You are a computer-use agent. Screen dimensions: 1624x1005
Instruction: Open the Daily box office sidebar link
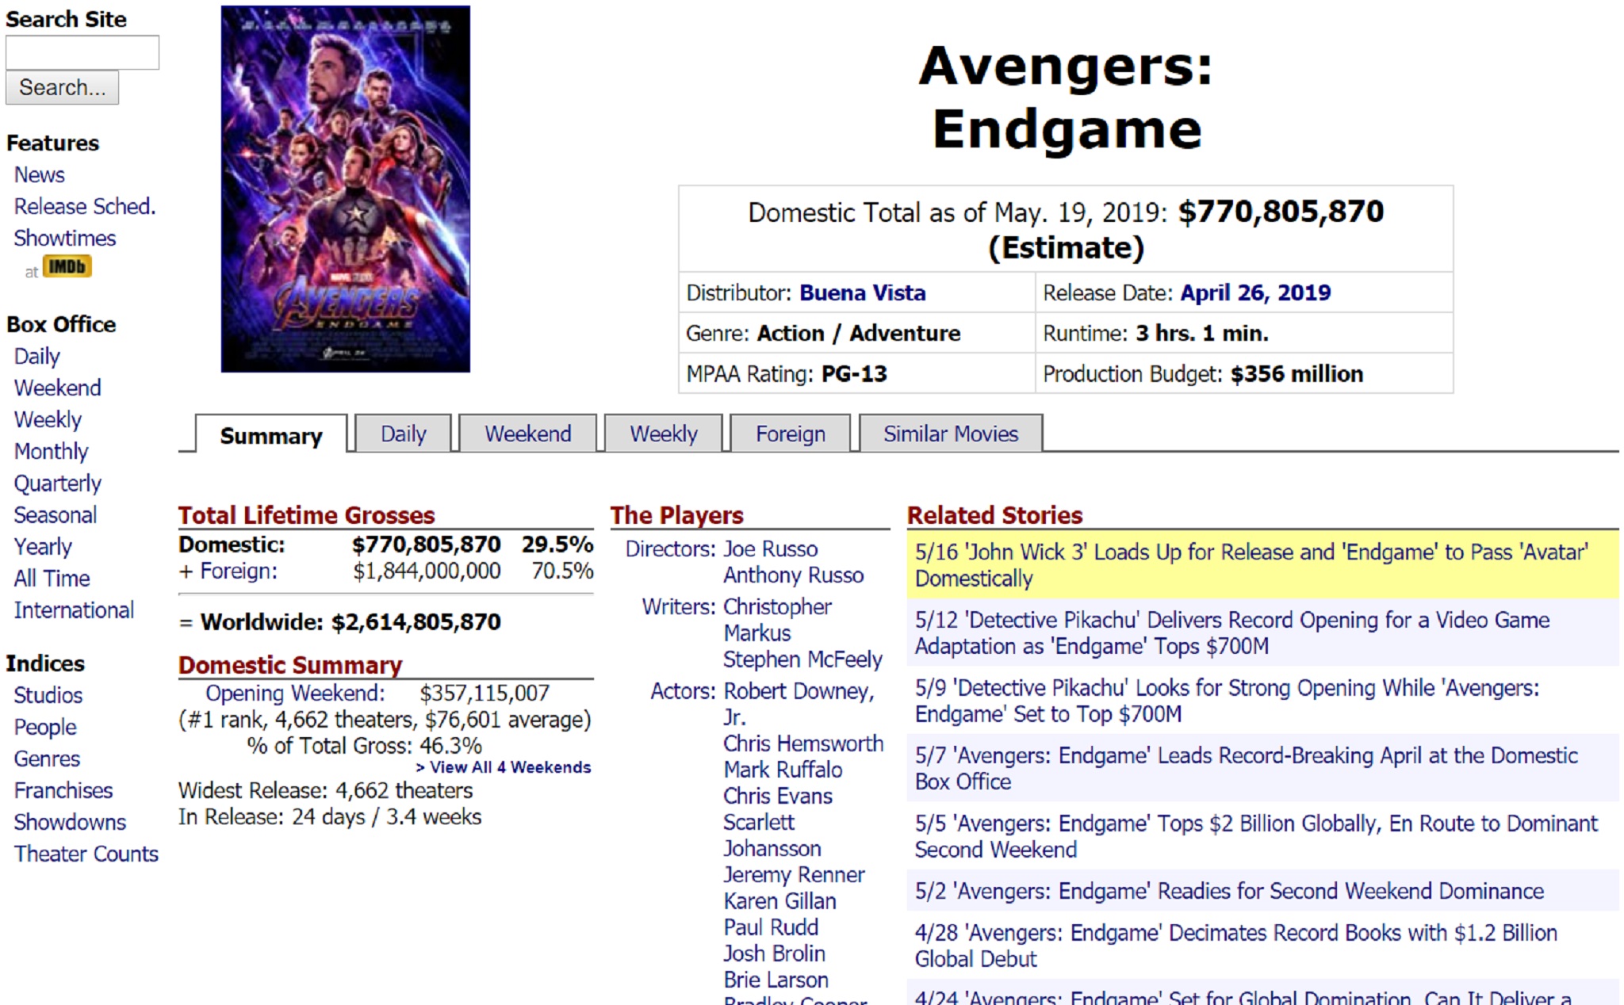click(x=37, y=356)
